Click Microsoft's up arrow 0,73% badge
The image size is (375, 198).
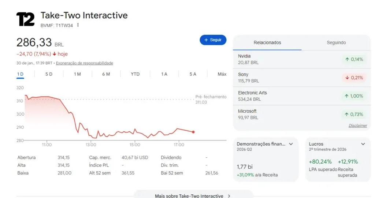[x=354, y=114]
